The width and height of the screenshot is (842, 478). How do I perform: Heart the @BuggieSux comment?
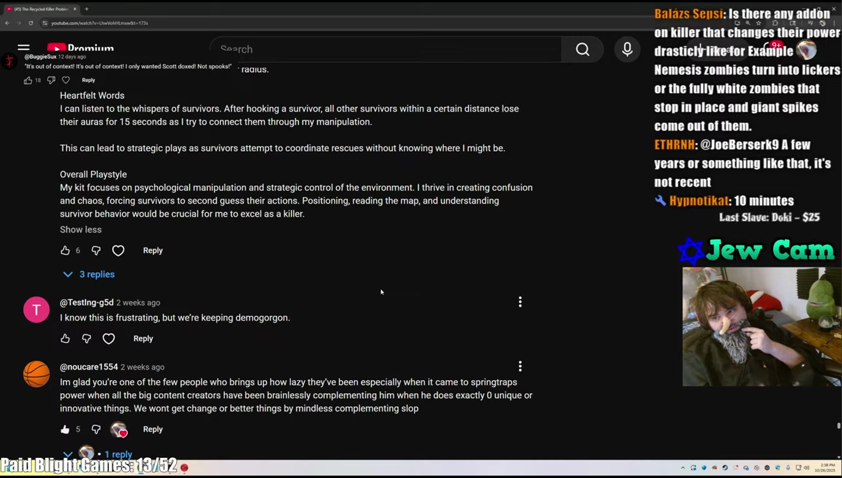(x=66, y=80)
